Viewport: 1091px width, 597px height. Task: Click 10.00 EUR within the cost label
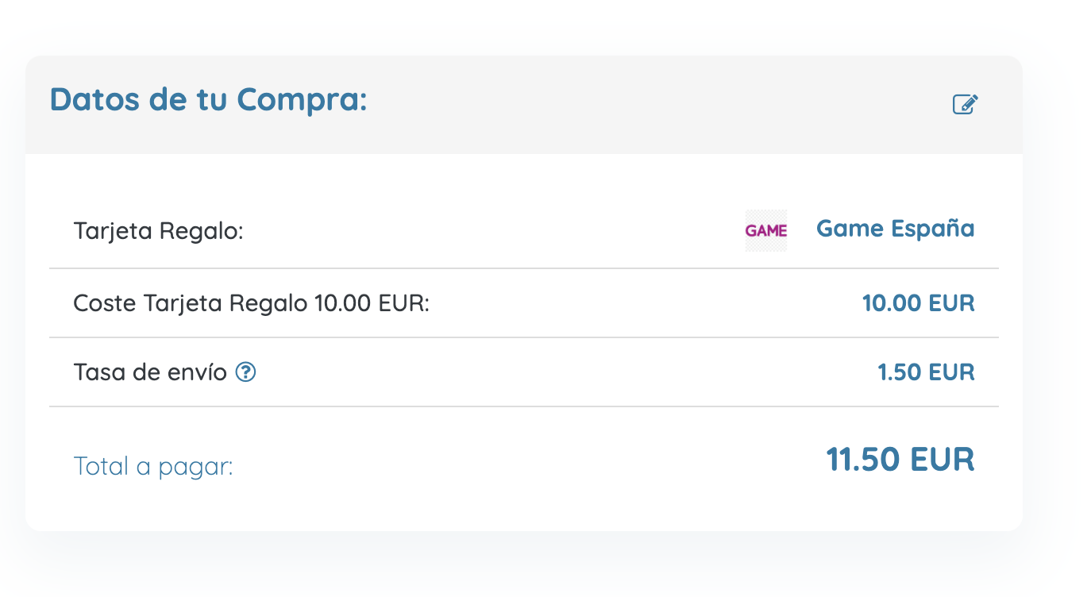tap(372, 303)
